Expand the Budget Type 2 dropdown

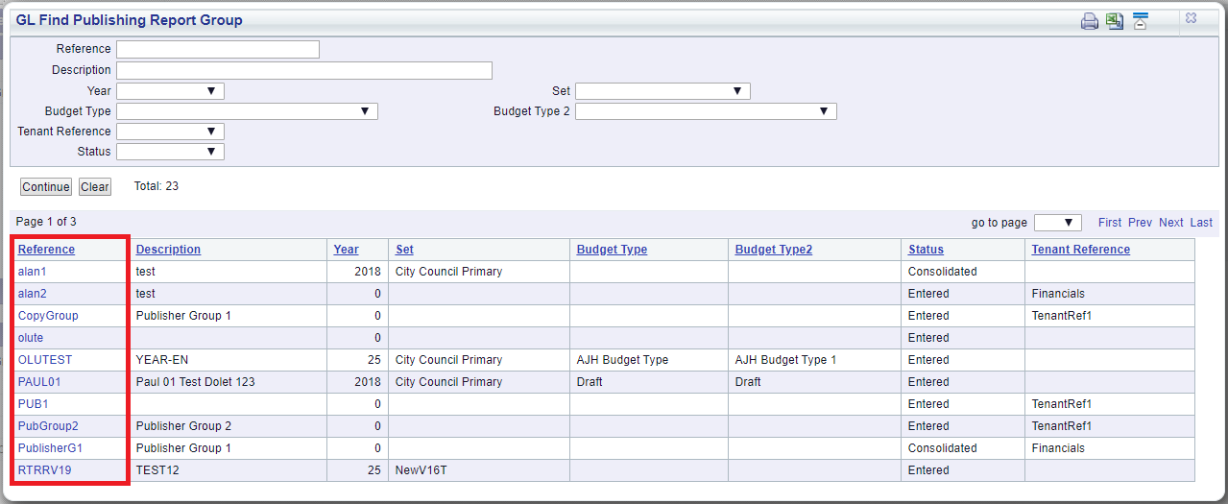[x=706, y=111]
